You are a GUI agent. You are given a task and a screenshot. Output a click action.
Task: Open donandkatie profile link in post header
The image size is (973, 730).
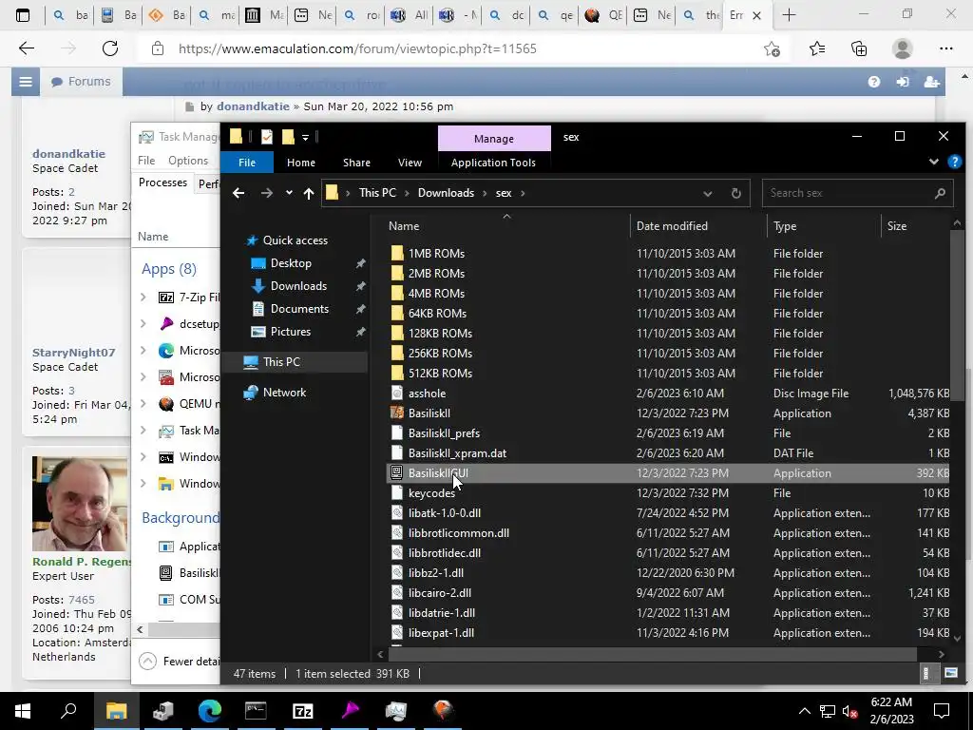[253, 106]
